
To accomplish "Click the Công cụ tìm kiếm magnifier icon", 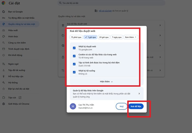I will [x=3, y=43].
